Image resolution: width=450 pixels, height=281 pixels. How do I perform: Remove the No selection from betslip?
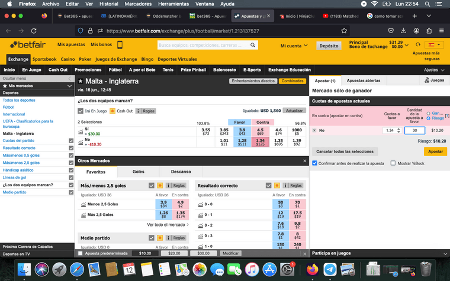pos(314,131)
